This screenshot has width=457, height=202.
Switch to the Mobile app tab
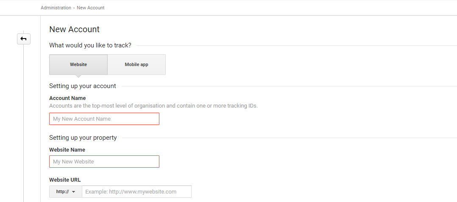pos(137,64)
